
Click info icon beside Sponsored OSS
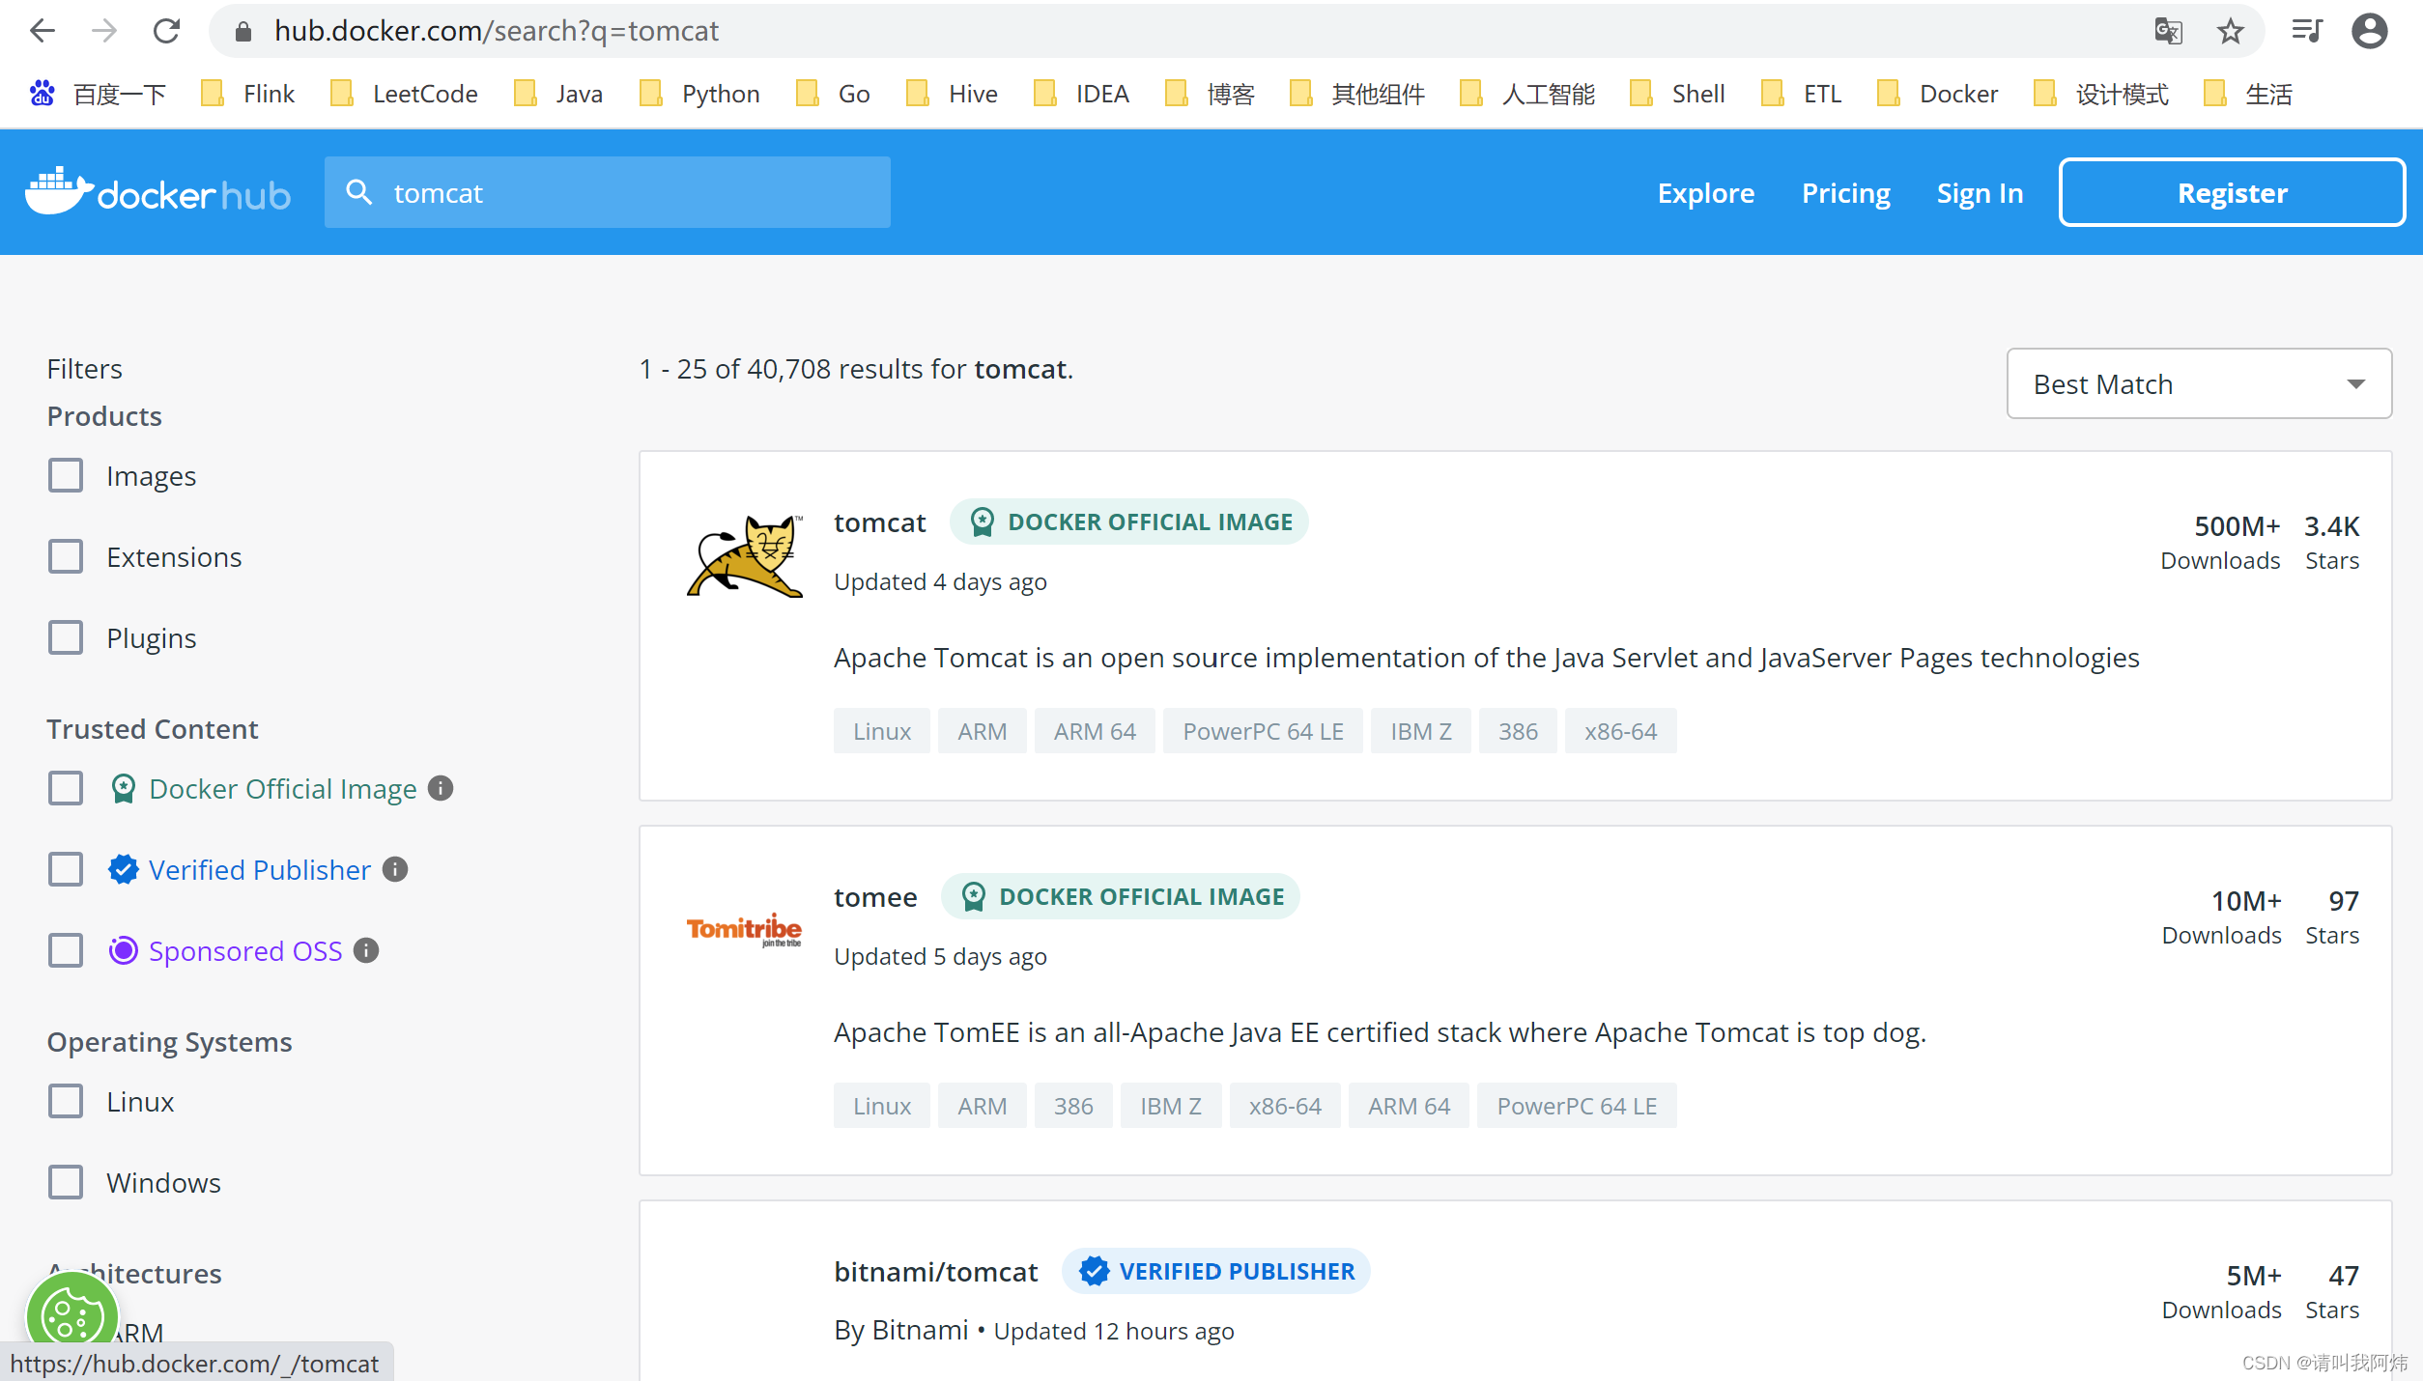click(366, 950)
